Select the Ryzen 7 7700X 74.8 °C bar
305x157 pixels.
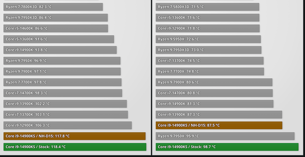tap(210, 72)
